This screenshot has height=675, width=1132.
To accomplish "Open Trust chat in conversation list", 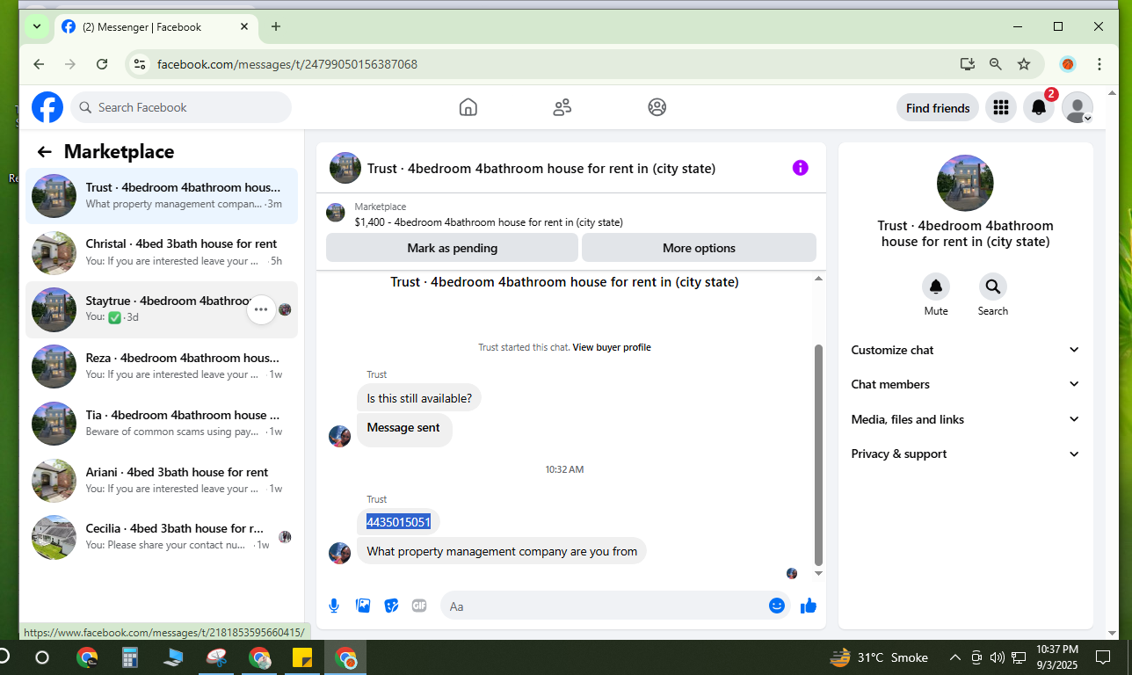I will (x=161, y=195).
